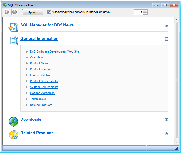Click arrow bullet beside Product Features
This screenshot has height=153, width=181.
point(27,69)
